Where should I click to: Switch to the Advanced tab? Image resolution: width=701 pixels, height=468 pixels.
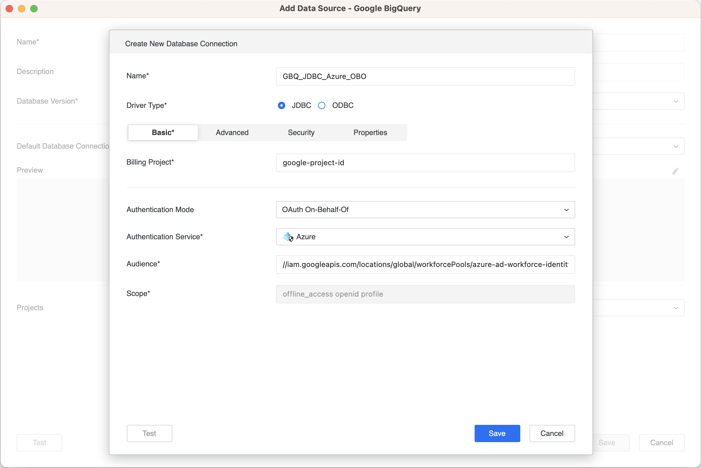point(232,133)
